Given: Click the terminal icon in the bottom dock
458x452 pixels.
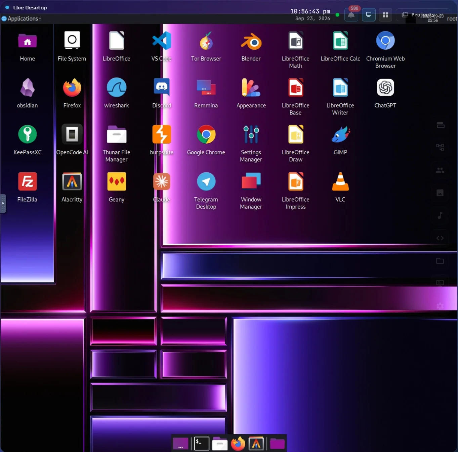Looking at the screenshot, I should [x=202, y=444].
